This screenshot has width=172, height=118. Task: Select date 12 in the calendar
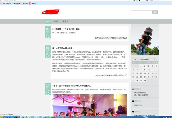[x=156, y=70]
